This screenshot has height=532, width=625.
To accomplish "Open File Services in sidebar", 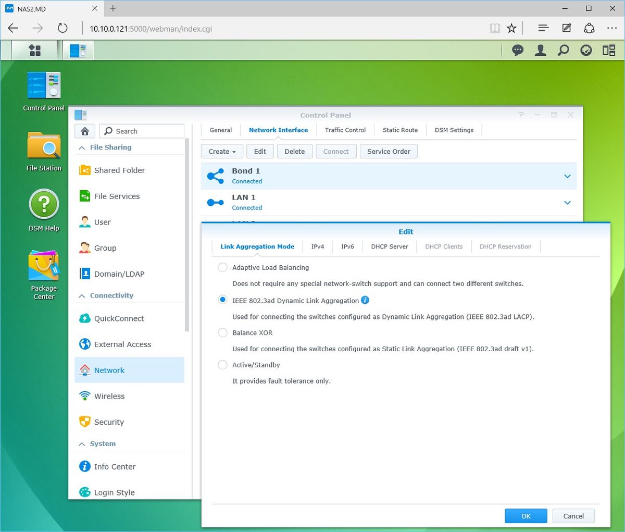I will coord(129,196).
